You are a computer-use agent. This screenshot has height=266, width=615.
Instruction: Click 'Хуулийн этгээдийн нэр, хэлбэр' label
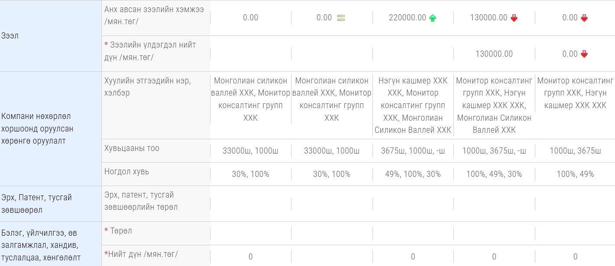coord(148,87)
